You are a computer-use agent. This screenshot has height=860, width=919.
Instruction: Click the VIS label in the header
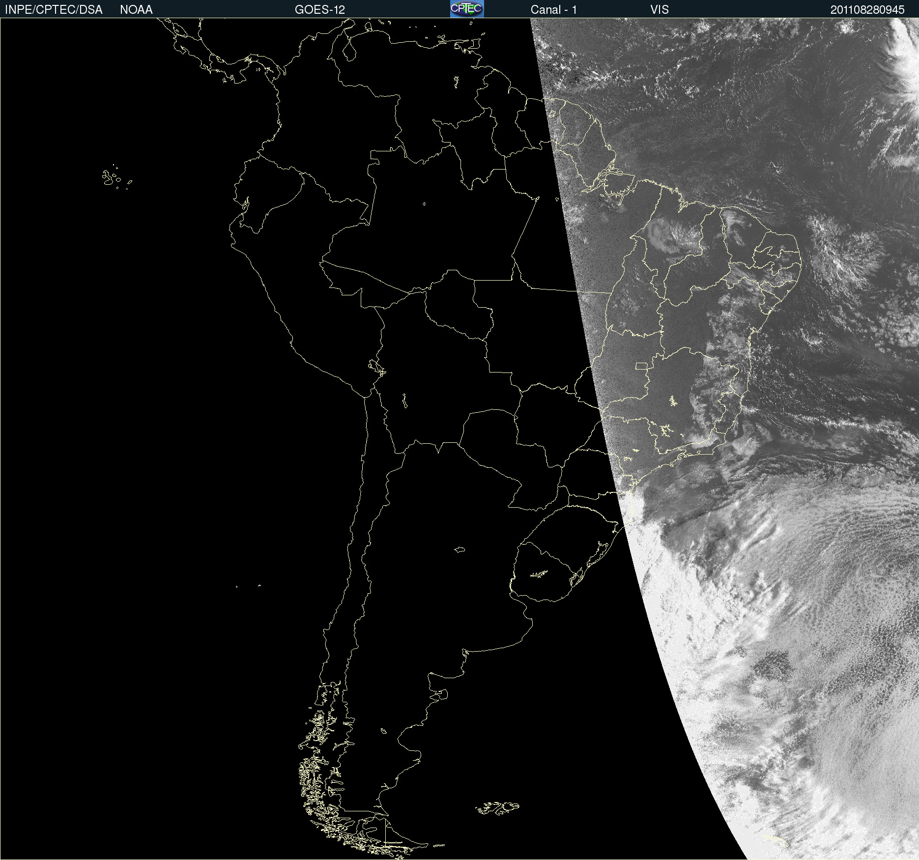click(660, 10)
